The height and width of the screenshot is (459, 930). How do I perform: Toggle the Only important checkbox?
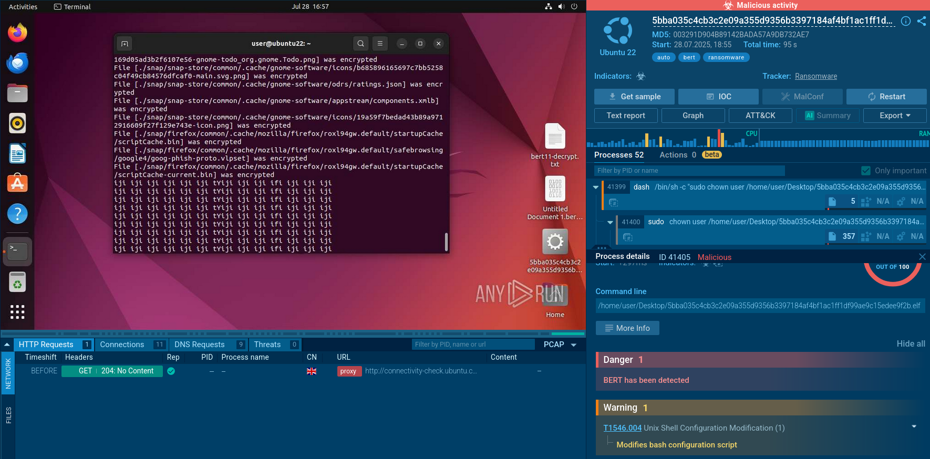[866, 171]
